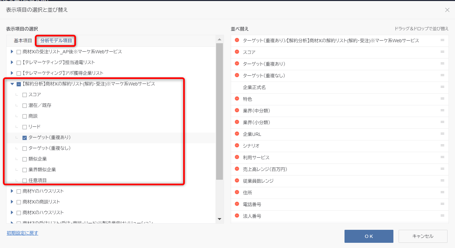This screenshot has height=248, width=455.
Task: Expand the 商材Yのハウスリスト node
Action: pos(12,191)
